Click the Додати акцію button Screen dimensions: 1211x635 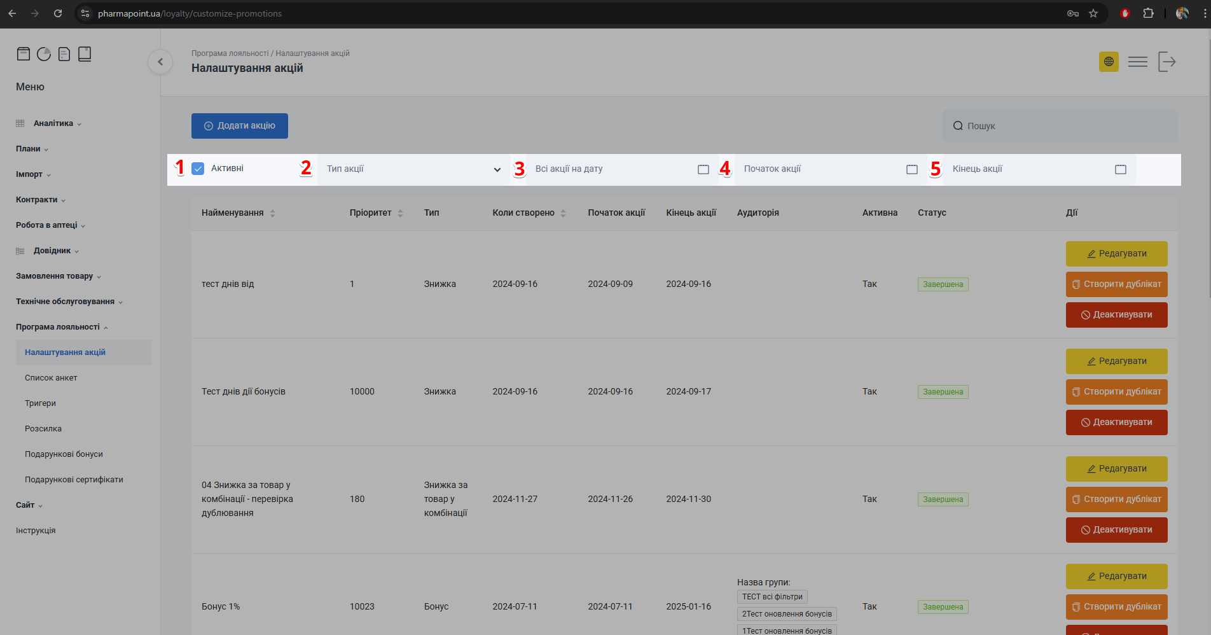tap(240, 126)
